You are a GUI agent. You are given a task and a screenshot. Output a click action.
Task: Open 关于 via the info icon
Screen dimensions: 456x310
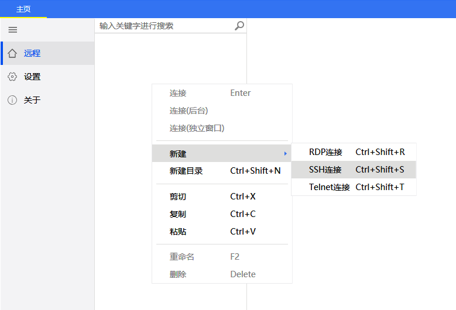pyautogui.click(x=12, y=100)
